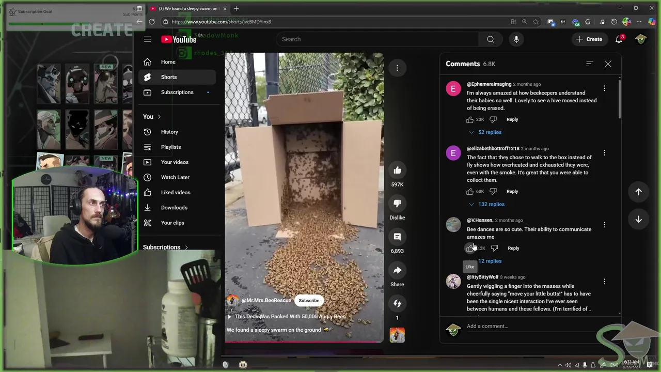Share the Short using arrow icon

tap(397, 270)
